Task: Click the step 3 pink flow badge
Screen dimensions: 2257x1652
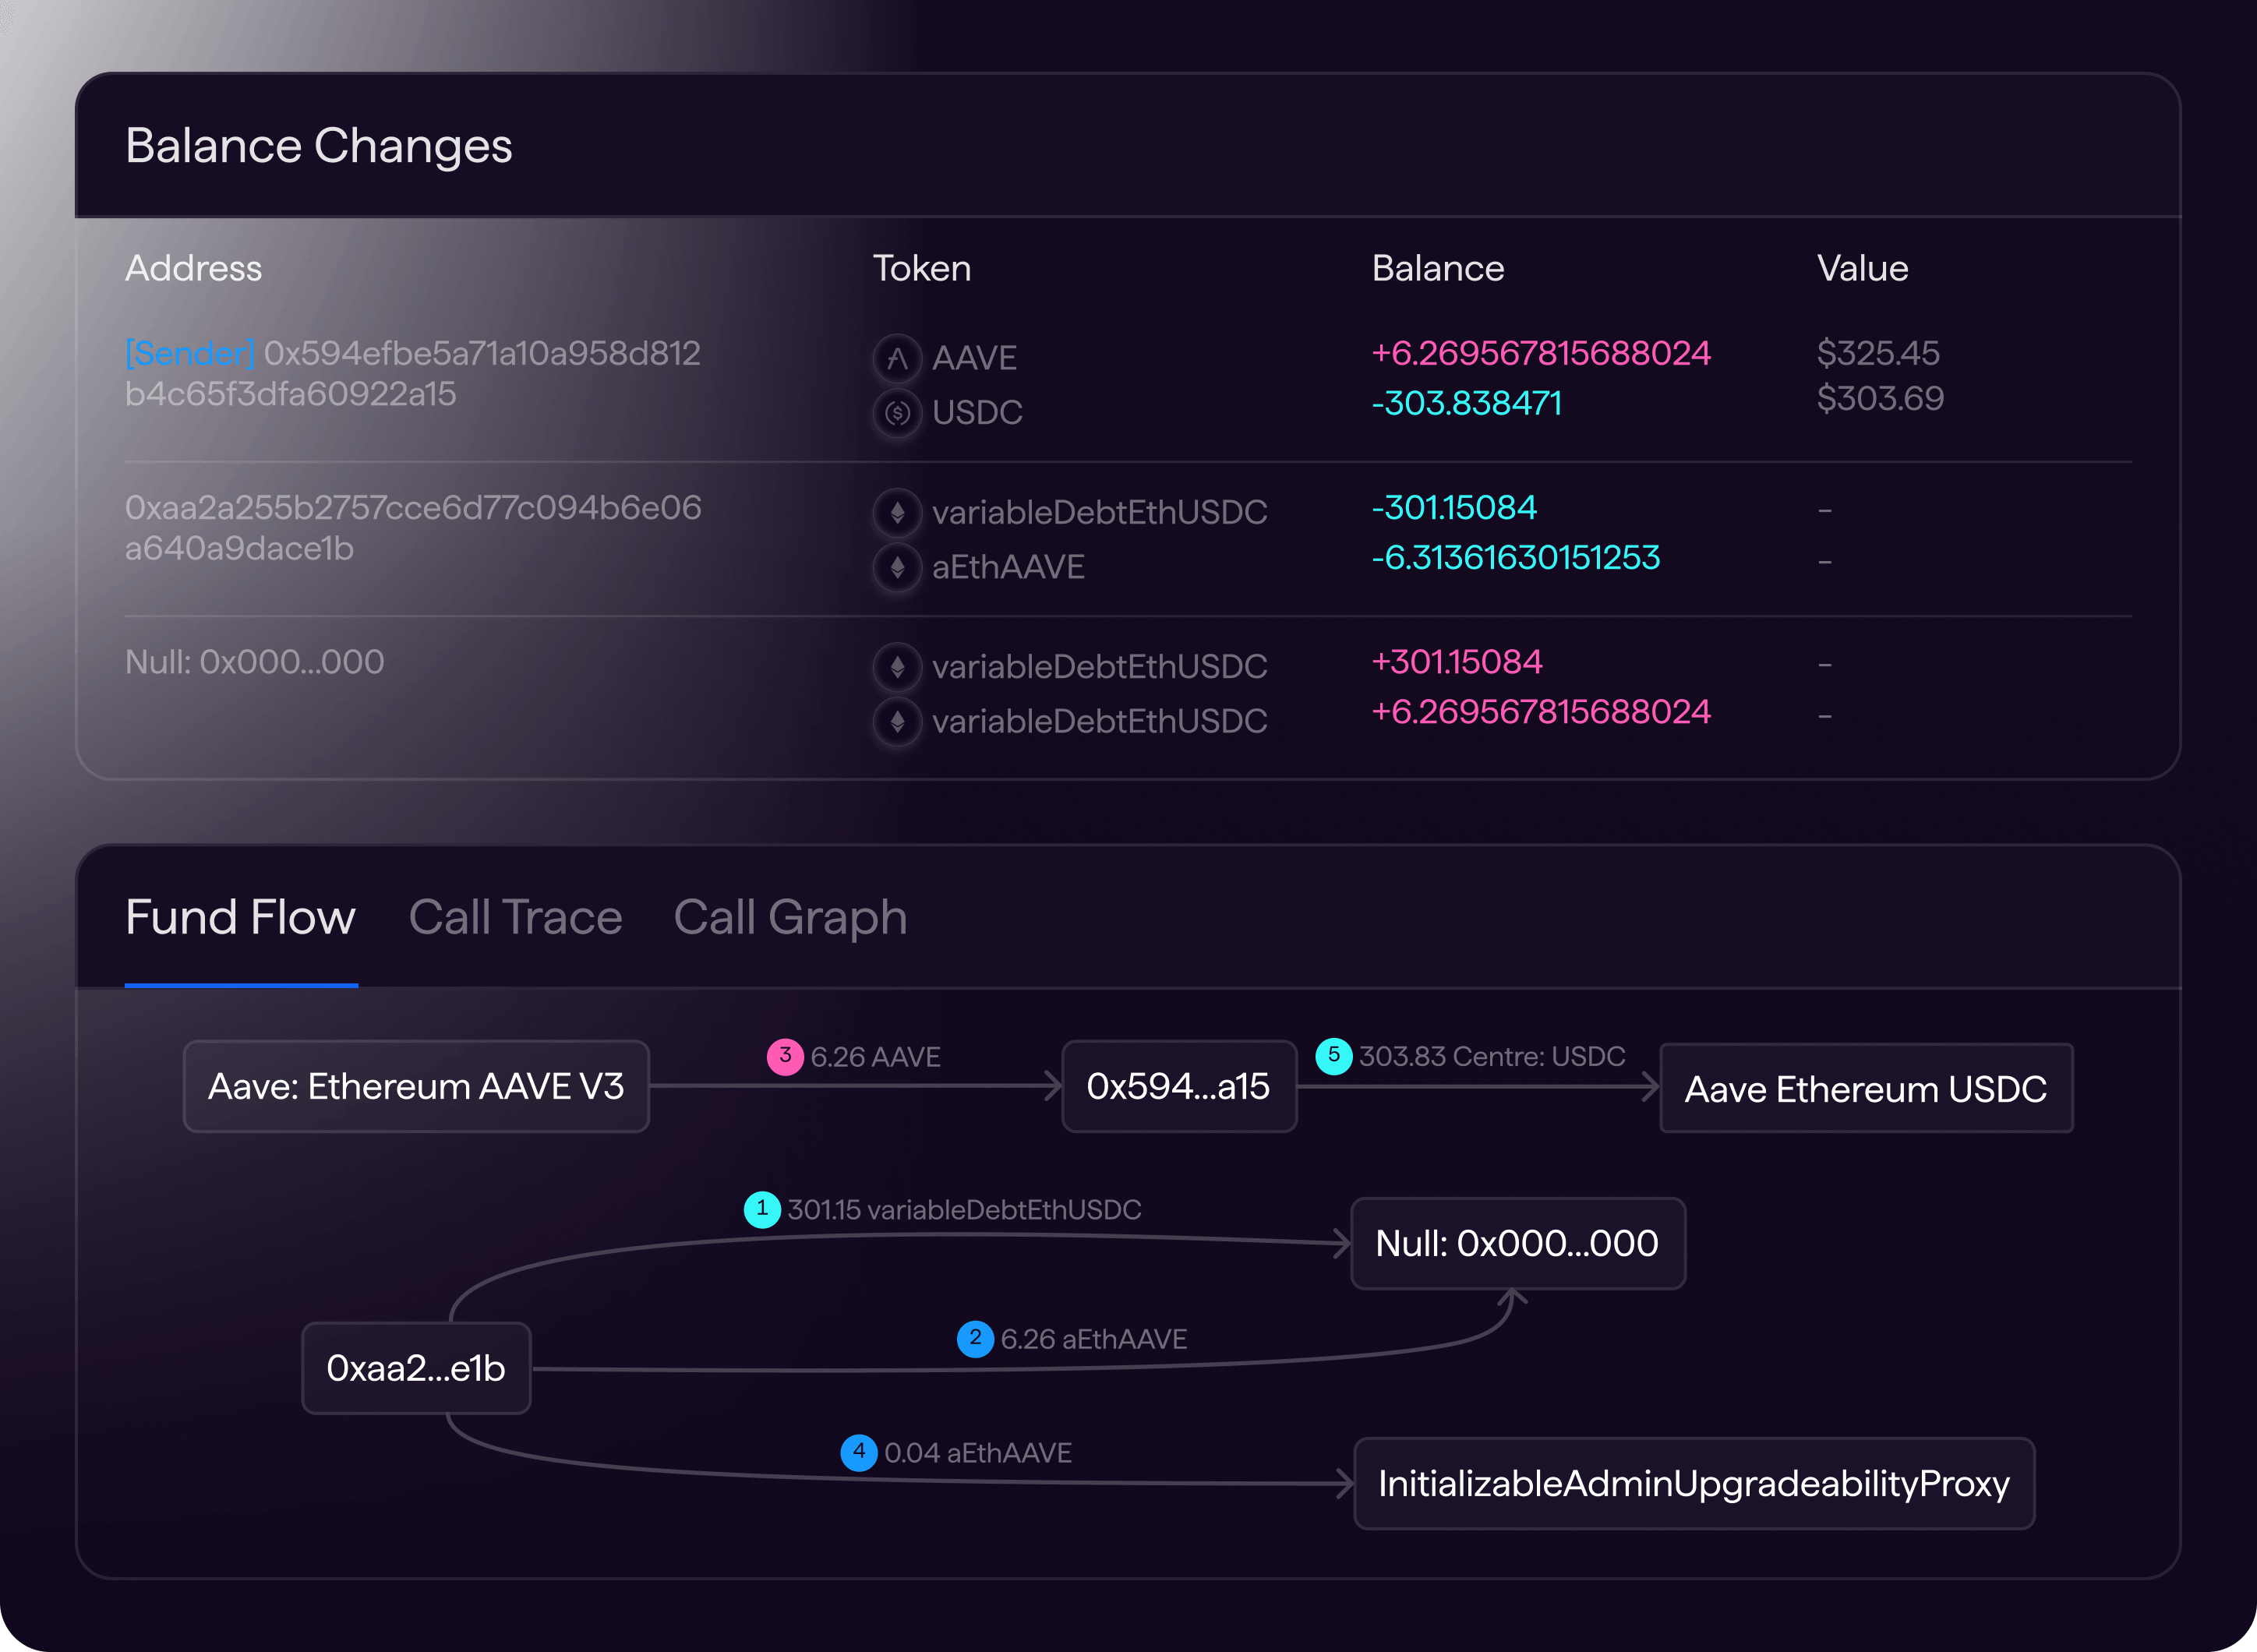Action: click(785, 1056)
